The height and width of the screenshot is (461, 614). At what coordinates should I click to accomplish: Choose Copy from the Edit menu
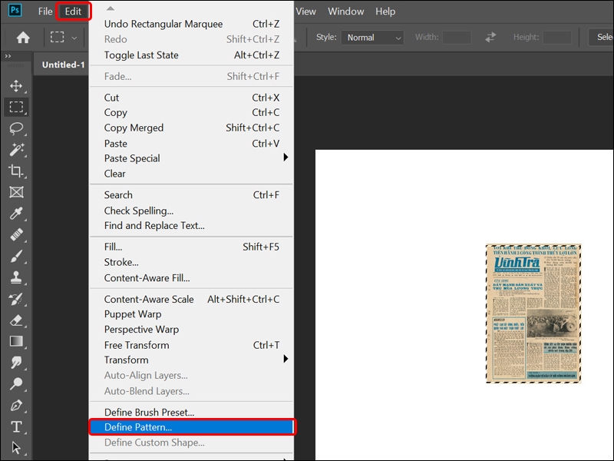tap(192, 112)
